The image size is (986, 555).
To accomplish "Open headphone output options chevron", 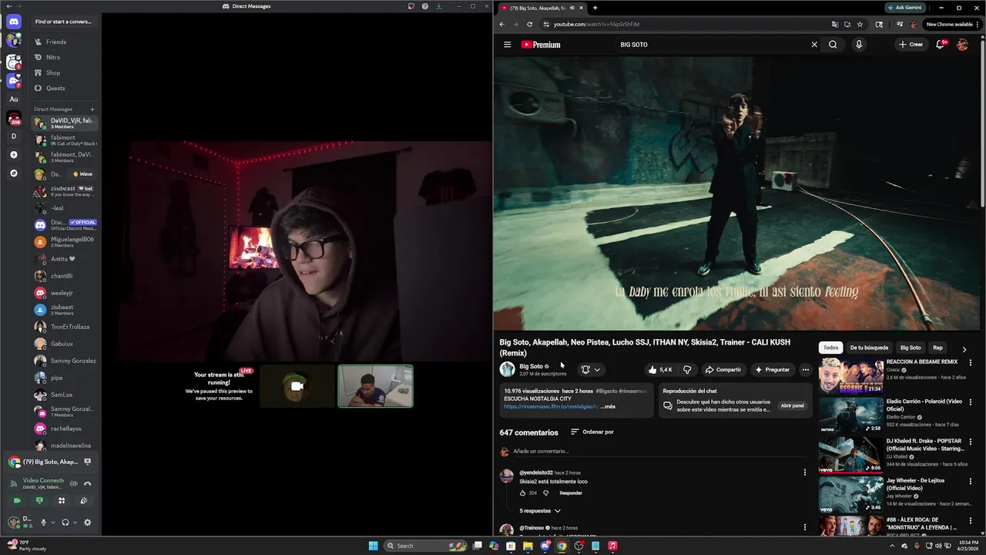I will tap(75, 523).
